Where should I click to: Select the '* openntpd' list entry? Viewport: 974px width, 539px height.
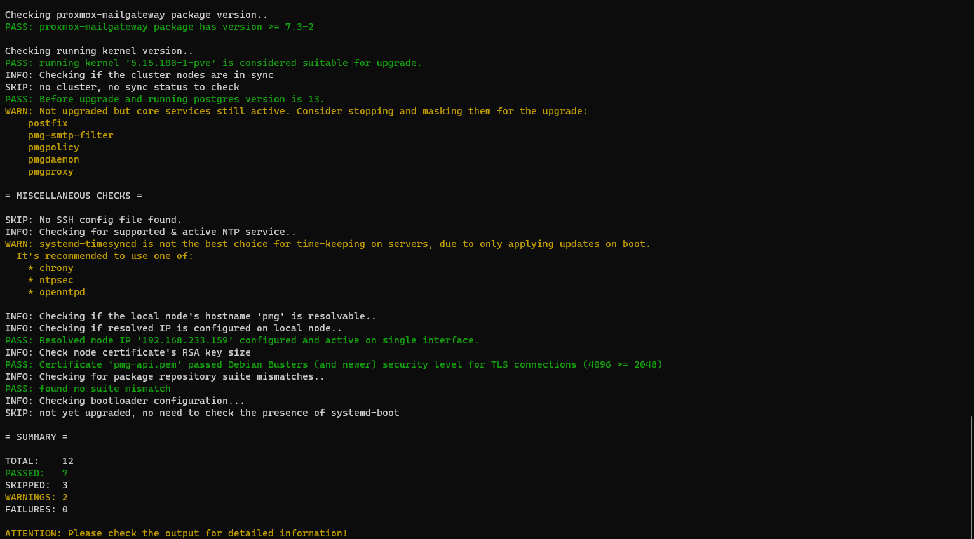pos(57,292)
